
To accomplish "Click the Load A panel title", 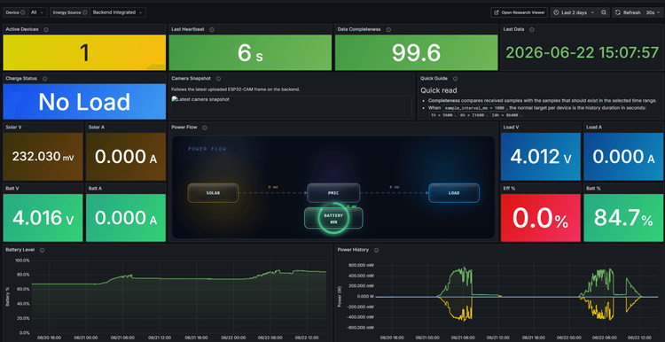I will (x=594, y=127).
